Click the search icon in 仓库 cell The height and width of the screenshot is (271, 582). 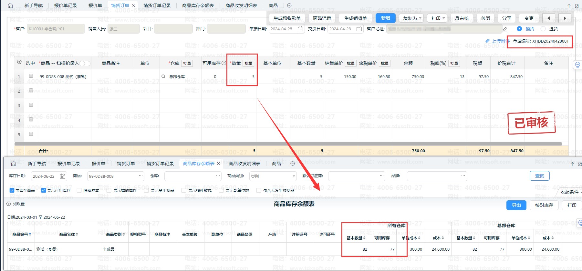[x=163, y=77]
